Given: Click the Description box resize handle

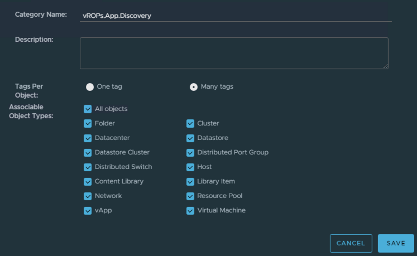Looking at the screenshot, I should click(x=385, y=66).
